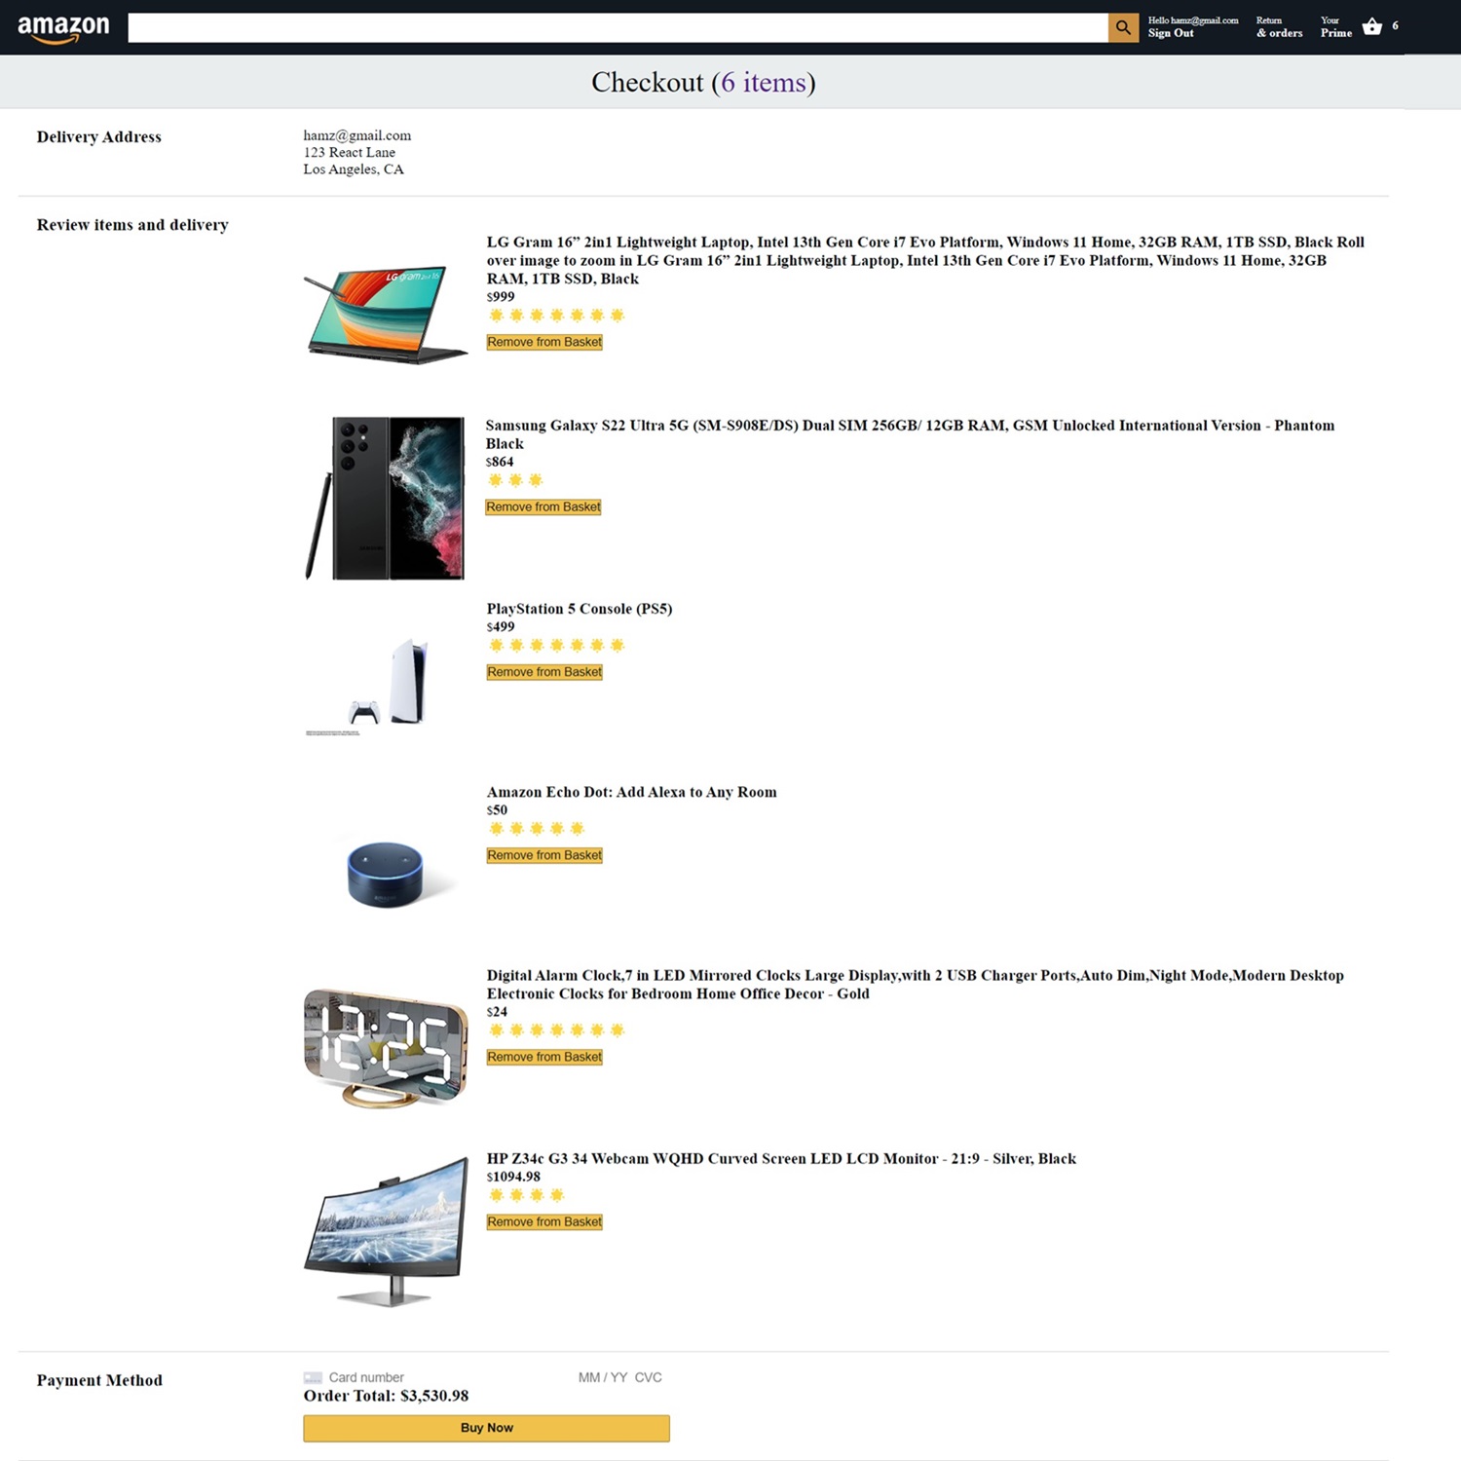Remove PlayStation 5 Console from basket
This screenshot has height=1461, width=1461.
pyautogui.click(x=544, y=672)
